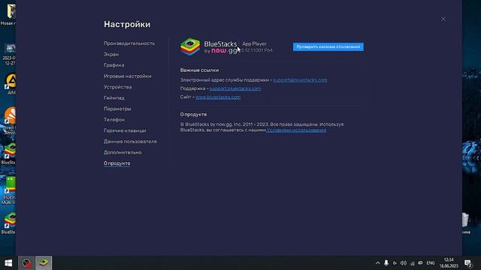The height and width of the screenshot is (270, 481).
Task: Click the BlueStacks logo in About
Action: pos(190,46)
